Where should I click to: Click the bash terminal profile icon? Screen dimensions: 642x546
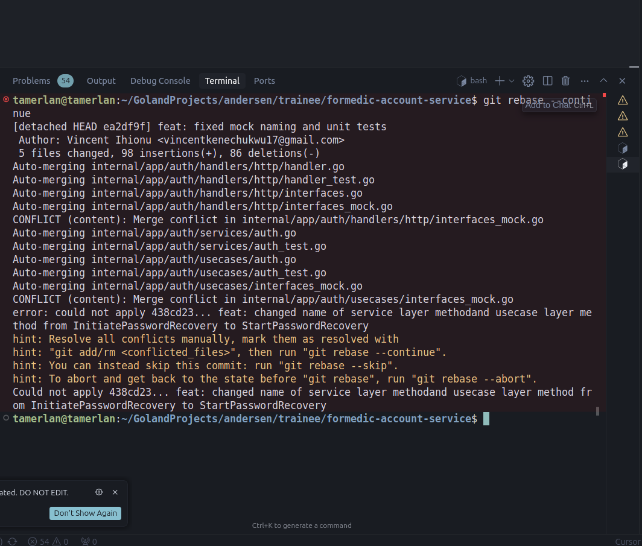[x=462, y=81]
